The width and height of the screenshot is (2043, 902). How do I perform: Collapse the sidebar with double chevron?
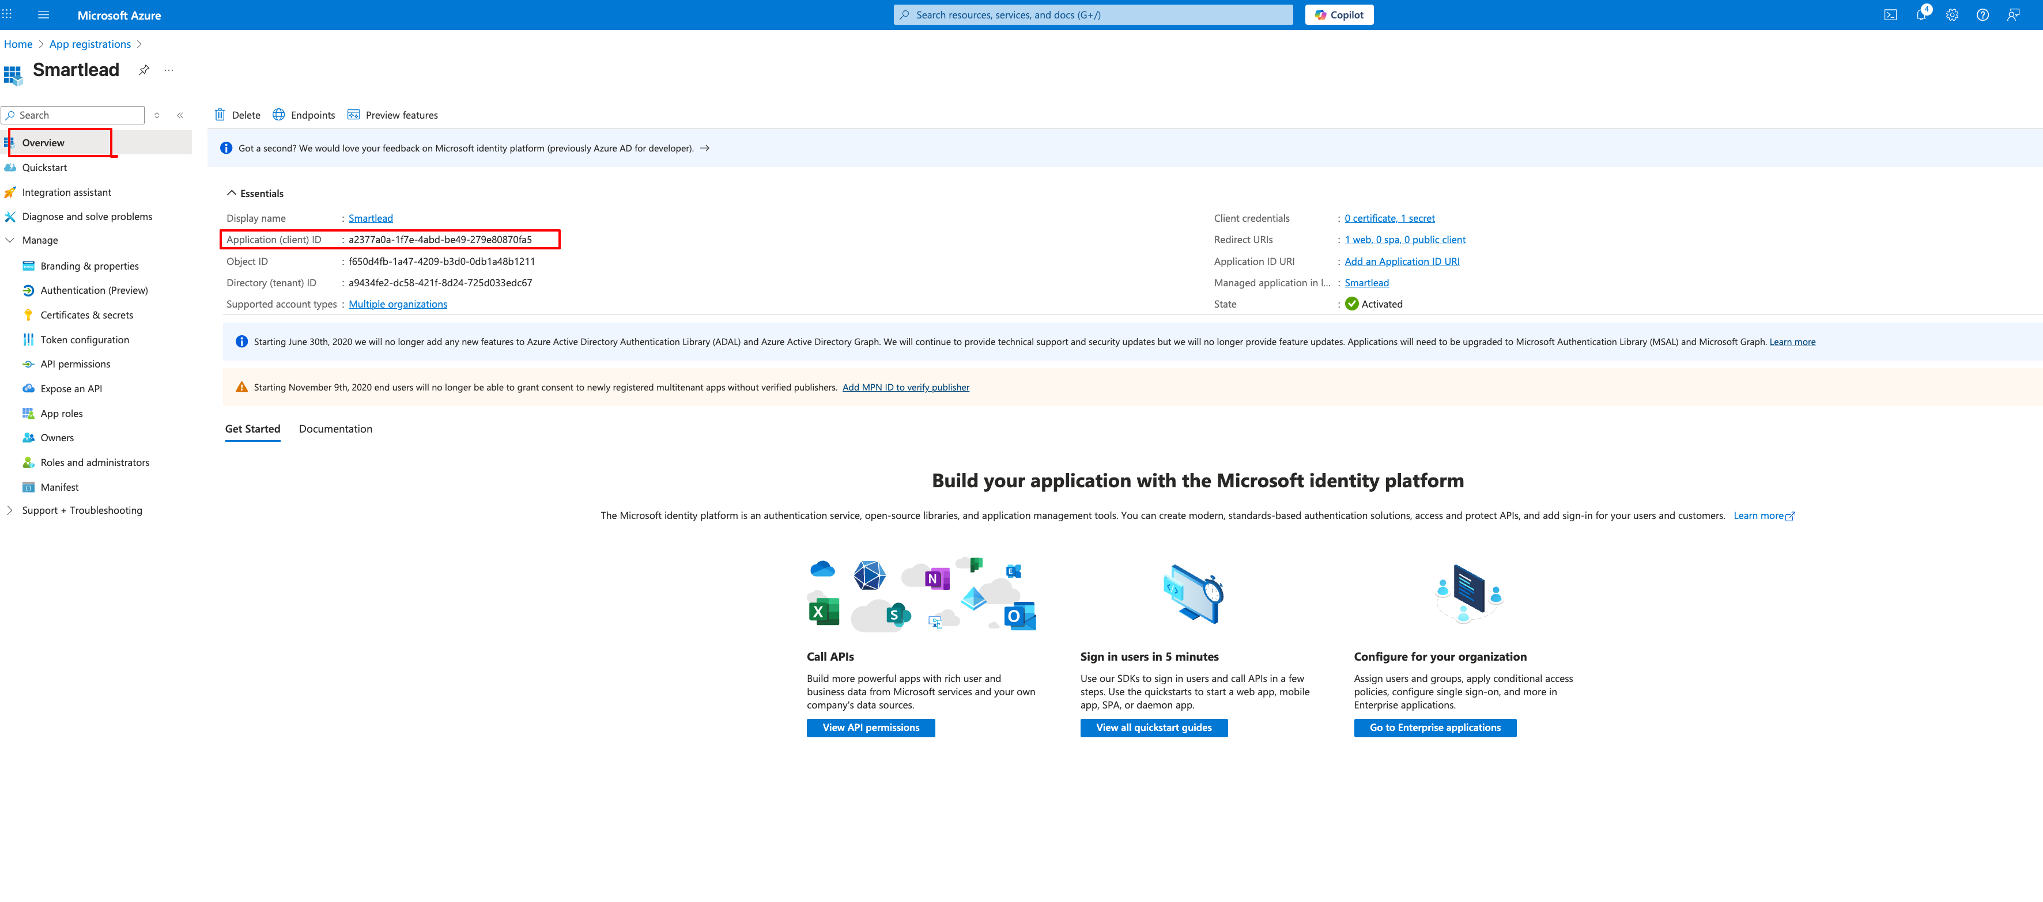coord(180,115)
